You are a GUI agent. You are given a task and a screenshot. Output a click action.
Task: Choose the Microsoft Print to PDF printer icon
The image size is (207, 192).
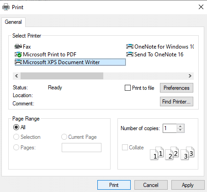pos(18,55)
